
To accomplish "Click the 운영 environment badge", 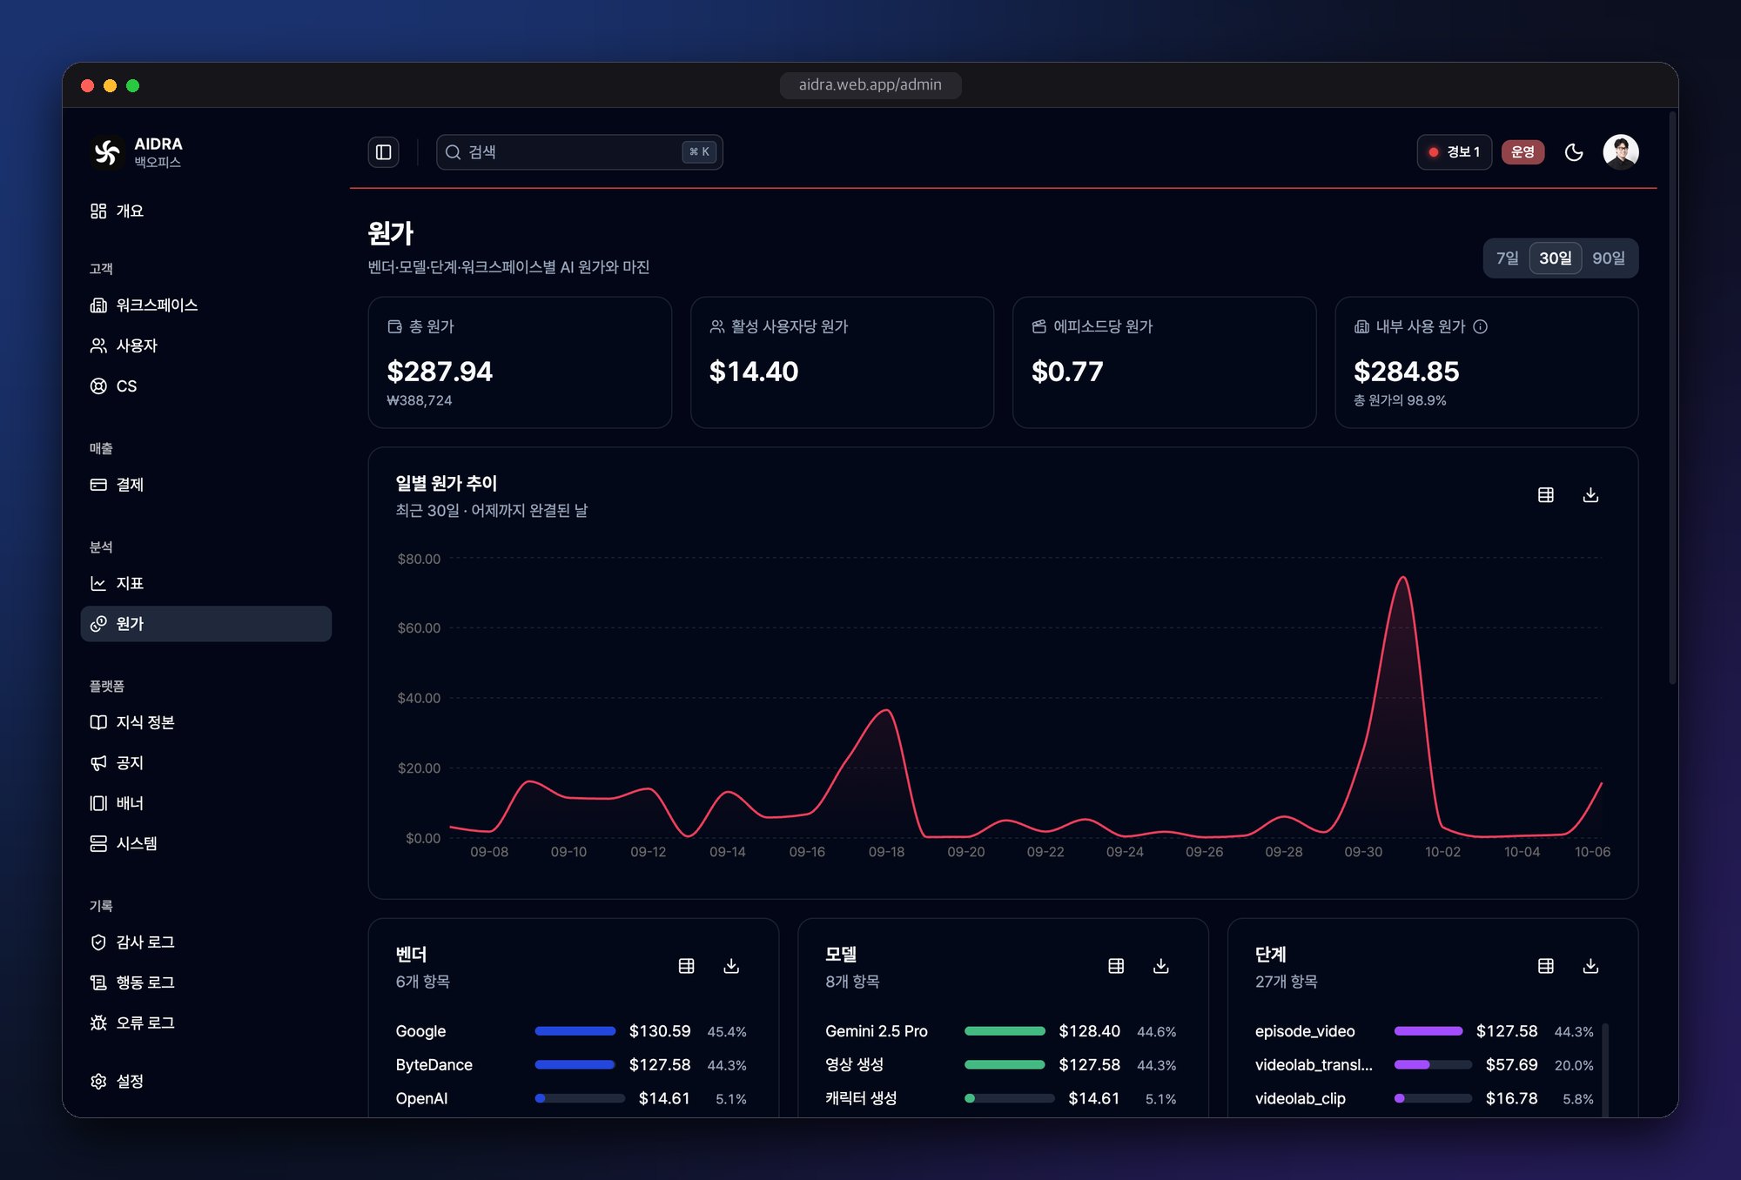I will [1523, 152].
